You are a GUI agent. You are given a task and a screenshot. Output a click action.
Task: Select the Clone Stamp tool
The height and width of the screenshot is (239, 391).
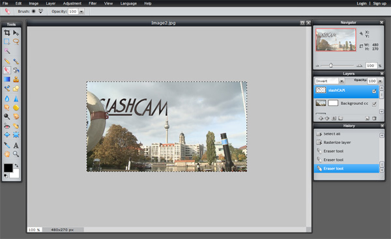(16, 79)
